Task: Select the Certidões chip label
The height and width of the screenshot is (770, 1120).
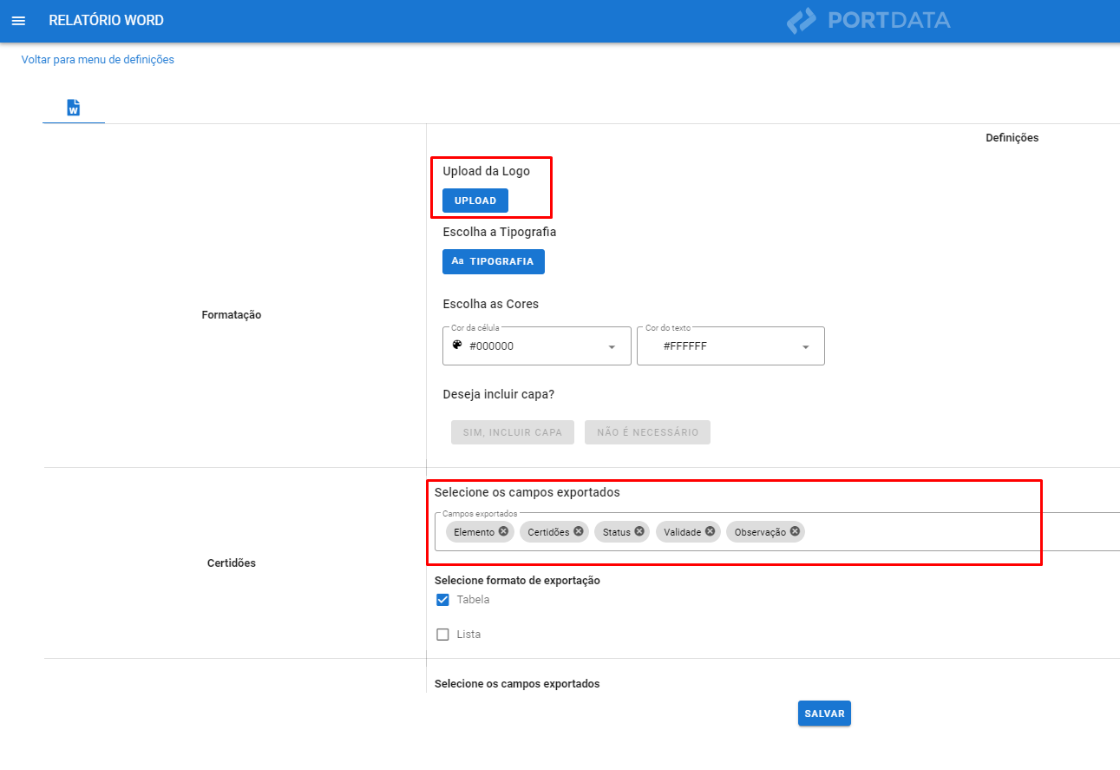Action: click(548, 532)
